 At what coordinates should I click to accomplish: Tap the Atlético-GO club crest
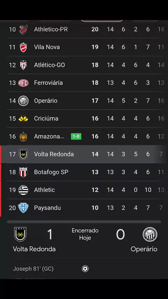23,65
